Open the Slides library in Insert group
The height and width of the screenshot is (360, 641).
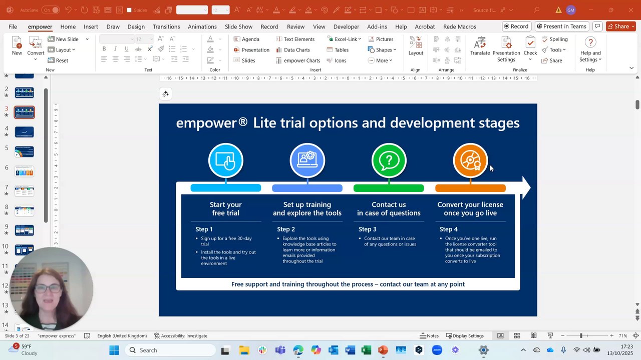pos(244,60)
